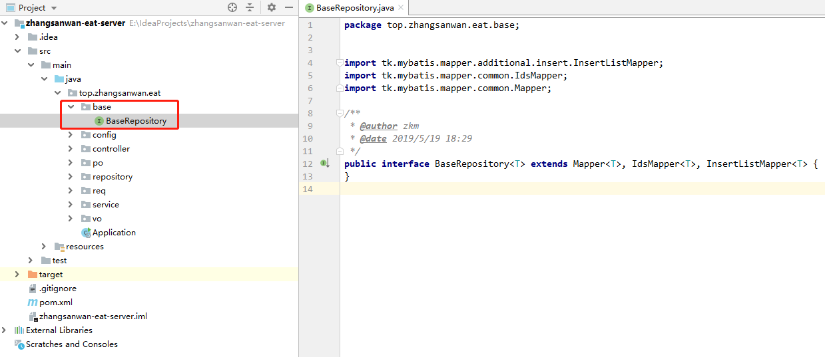The image size is (825, 357).
Task: Collapse the top.zhangsanwan.eat package
Action: click(x=57, y=92)
